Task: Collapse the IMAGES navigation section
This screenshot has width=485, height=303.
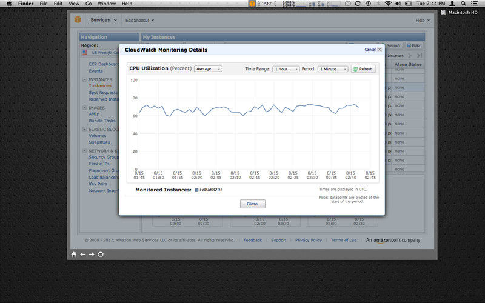Action: (x=84, y=108)
